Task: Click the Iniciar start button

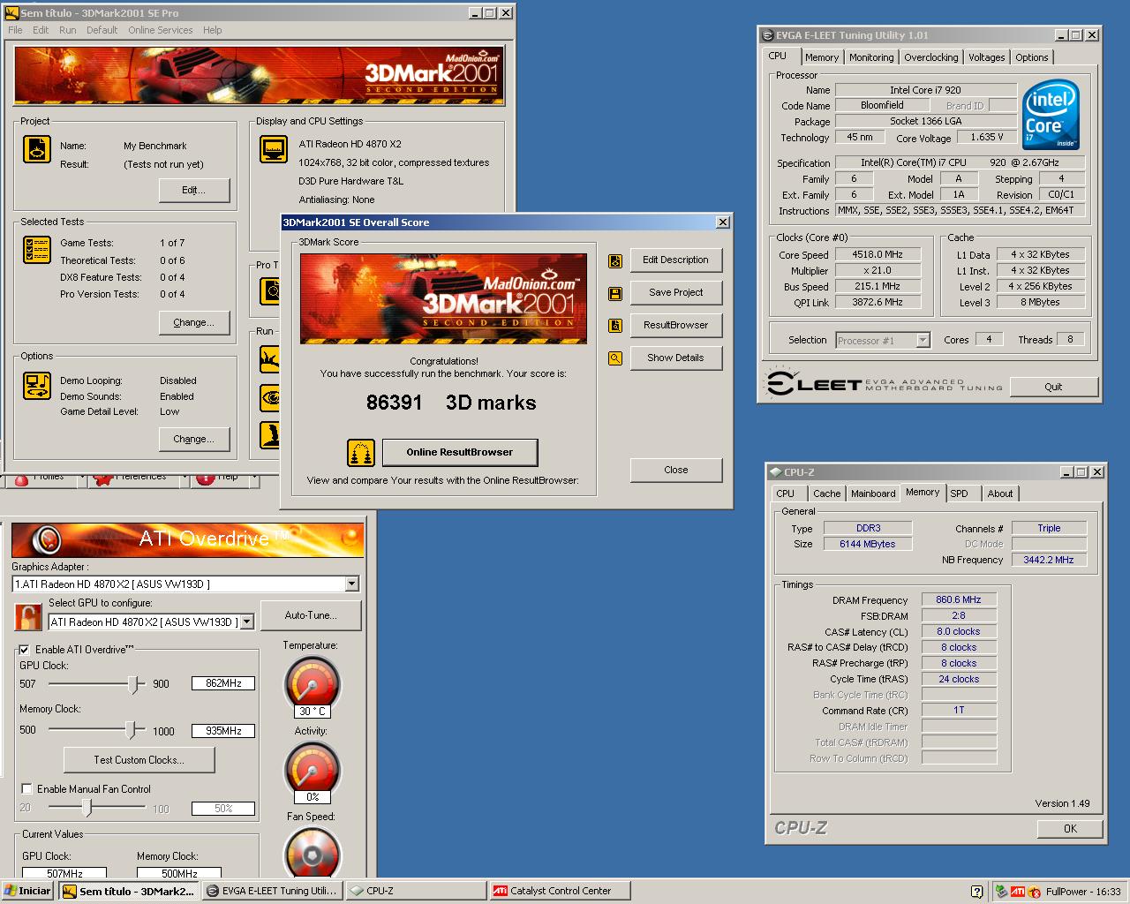Action: click(28, 891)
